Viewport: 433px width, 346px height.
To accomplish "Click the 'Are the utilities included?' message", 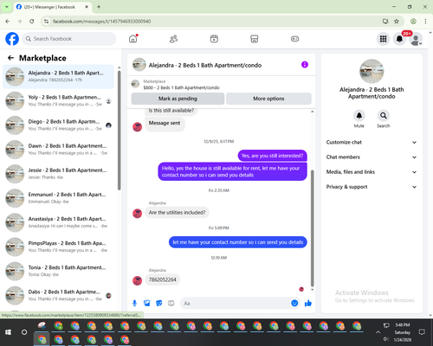I will click(x=177, y=213).
